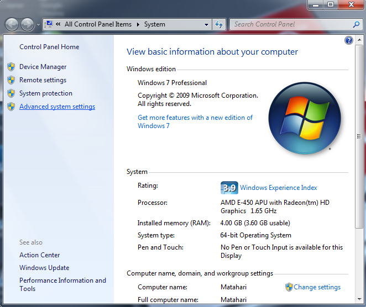This screenshot has height=307, width=366.
Task: Click the Computer name value Matahari
Action: click(233, 287)
